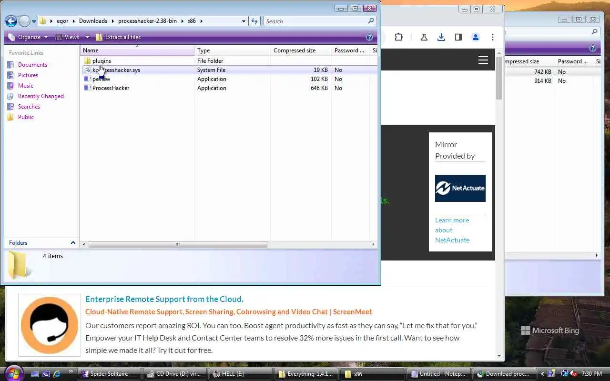Select 'egor' in the address breadcrumb
This screenshot has width=610, height=381.
click(62, 21)
